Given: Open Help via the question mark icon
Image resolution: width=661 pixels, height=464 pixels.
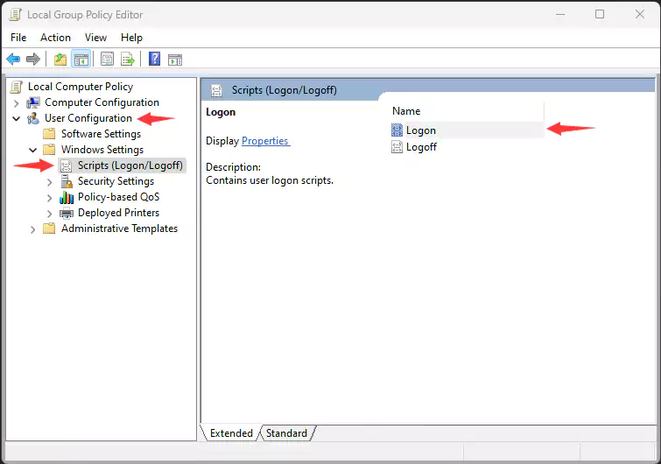Looking at the screenshot, I should [x=154, y=60].
